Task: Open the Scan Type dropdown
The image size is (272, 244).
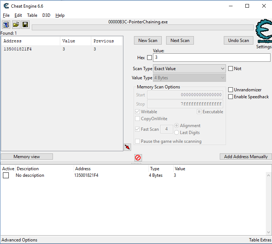Action: [x=189, y=69]
